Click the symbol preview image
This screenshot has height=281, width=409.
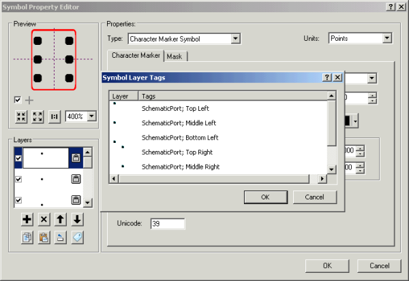54,60
